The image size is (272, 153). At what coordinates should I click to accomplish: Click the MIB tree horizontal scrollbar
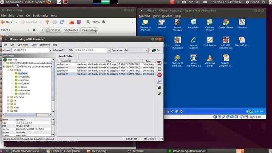coord(27,115)
